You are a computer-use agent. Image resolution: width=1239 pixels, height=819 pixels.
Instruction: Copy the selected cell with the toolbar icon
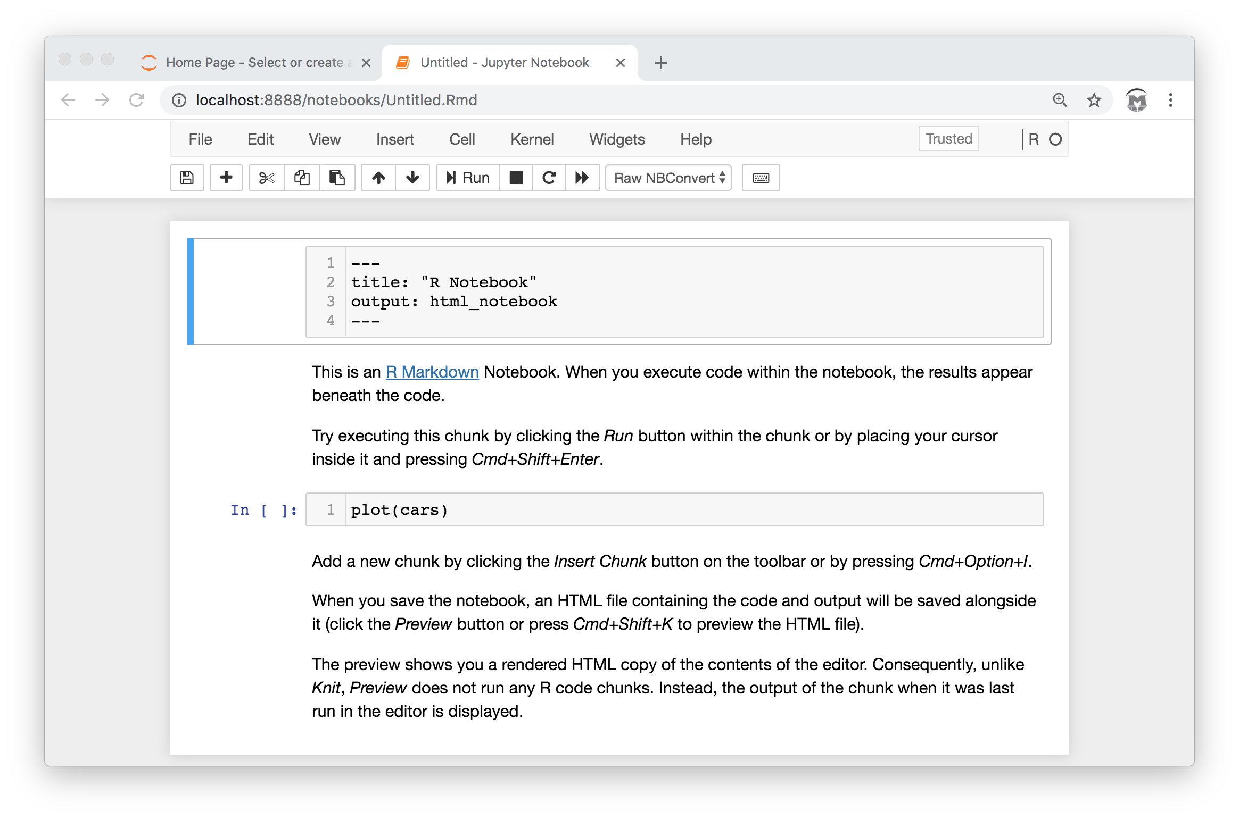click(x=302, y=178)
